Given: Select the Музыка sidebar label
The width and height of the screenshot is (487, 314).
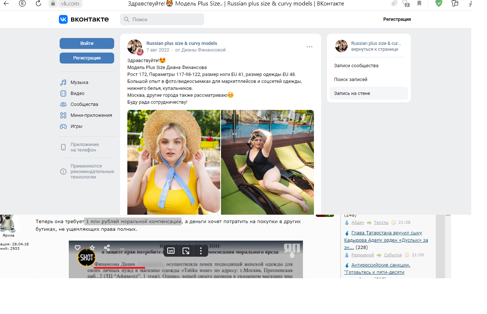Looking at the screenshot, I should coord(79,83).
